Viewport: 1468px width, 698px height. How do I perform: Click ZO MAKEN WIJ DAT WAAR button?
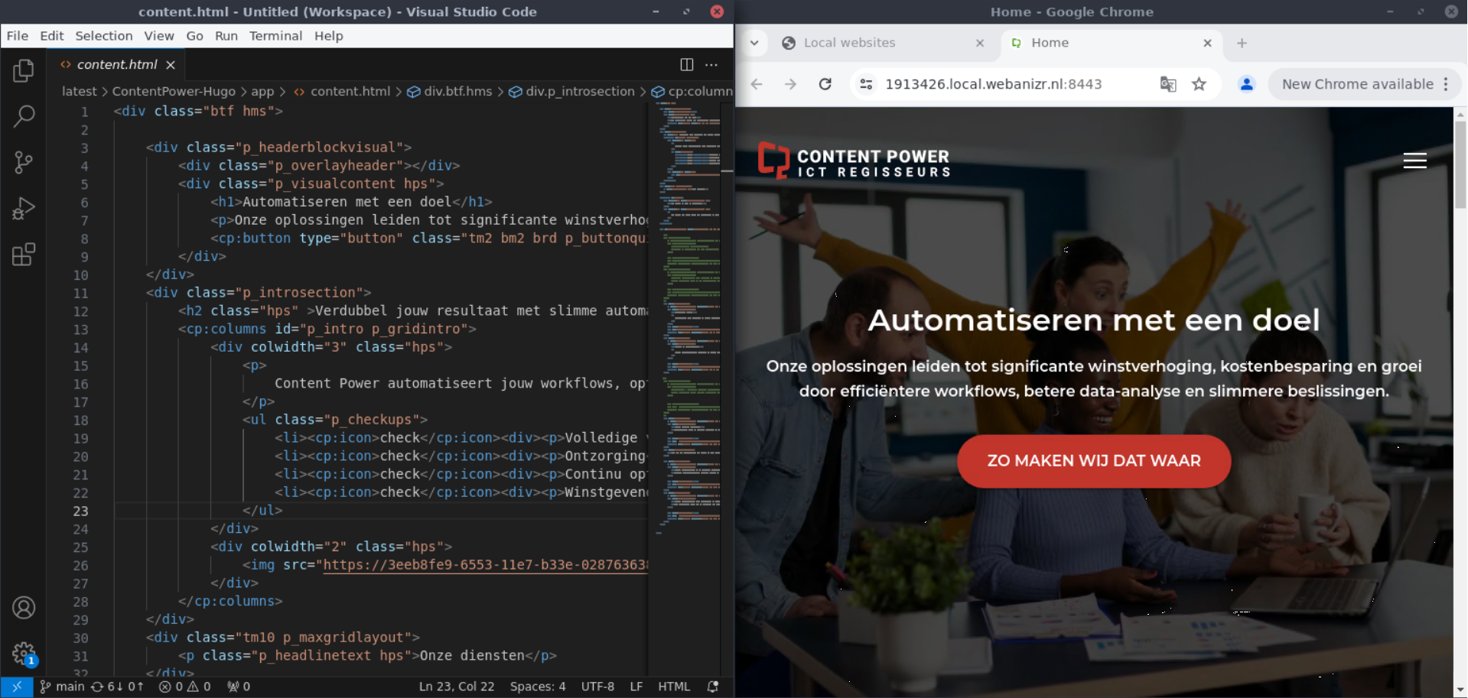coord(1093,461)
